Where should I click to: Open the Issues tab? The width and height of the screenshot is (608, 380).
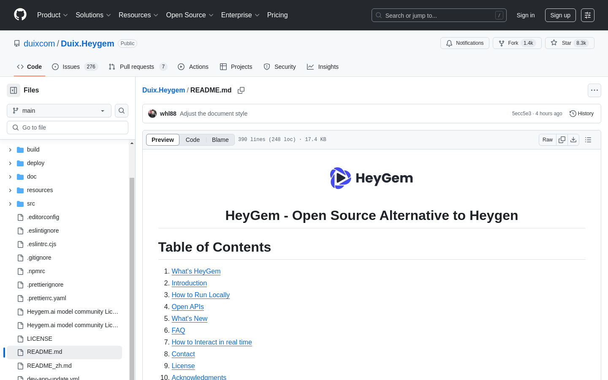tap(75, 67)
